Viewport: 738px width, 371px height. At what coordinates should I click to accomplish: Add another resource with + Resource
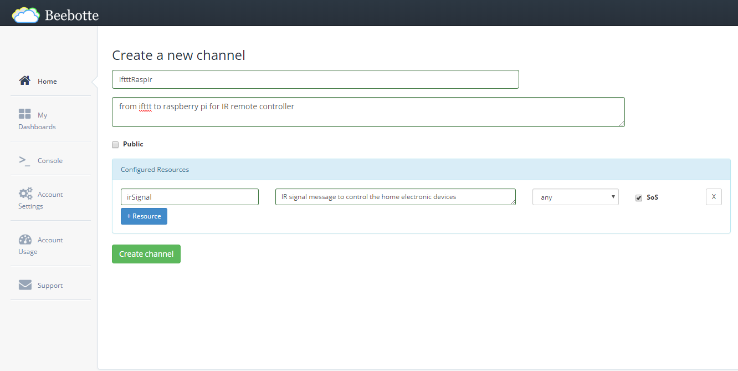[x=144, y=216]
